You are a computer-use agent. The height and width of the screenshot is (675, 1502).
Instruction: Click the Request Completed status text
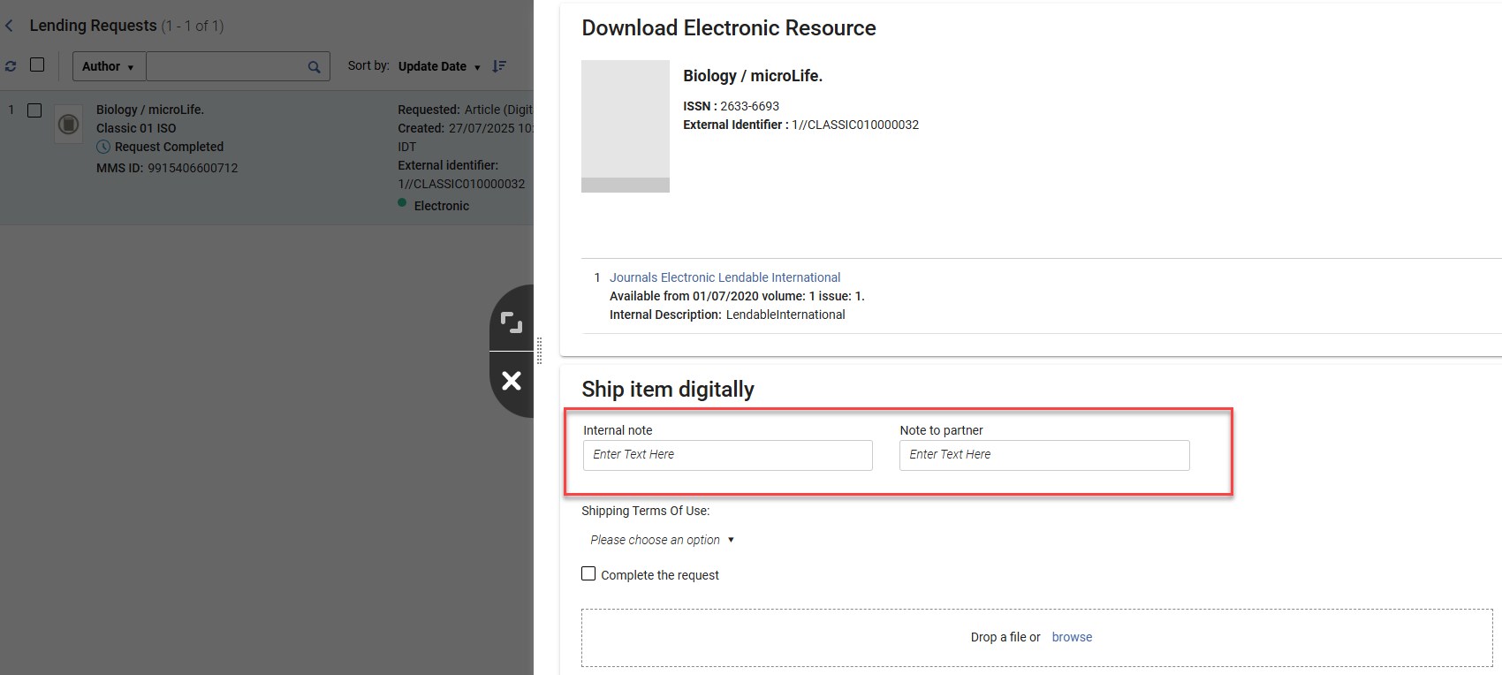pyautogui.click(x=169, y=147)
